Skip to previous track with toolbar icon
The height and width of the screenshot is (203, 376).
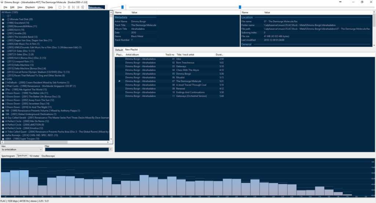coord(73,7)
